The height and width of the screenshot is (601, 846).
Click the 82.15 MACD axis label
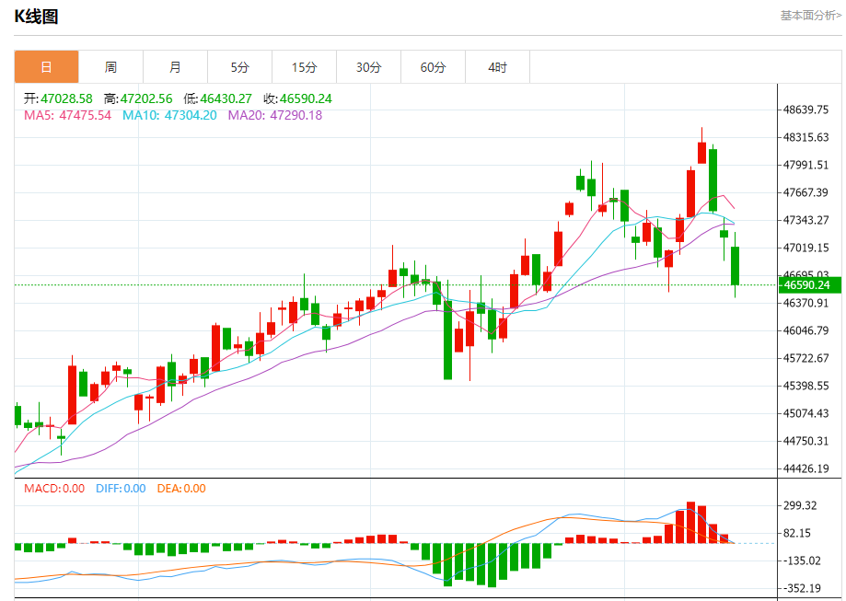tap(797, 534)
